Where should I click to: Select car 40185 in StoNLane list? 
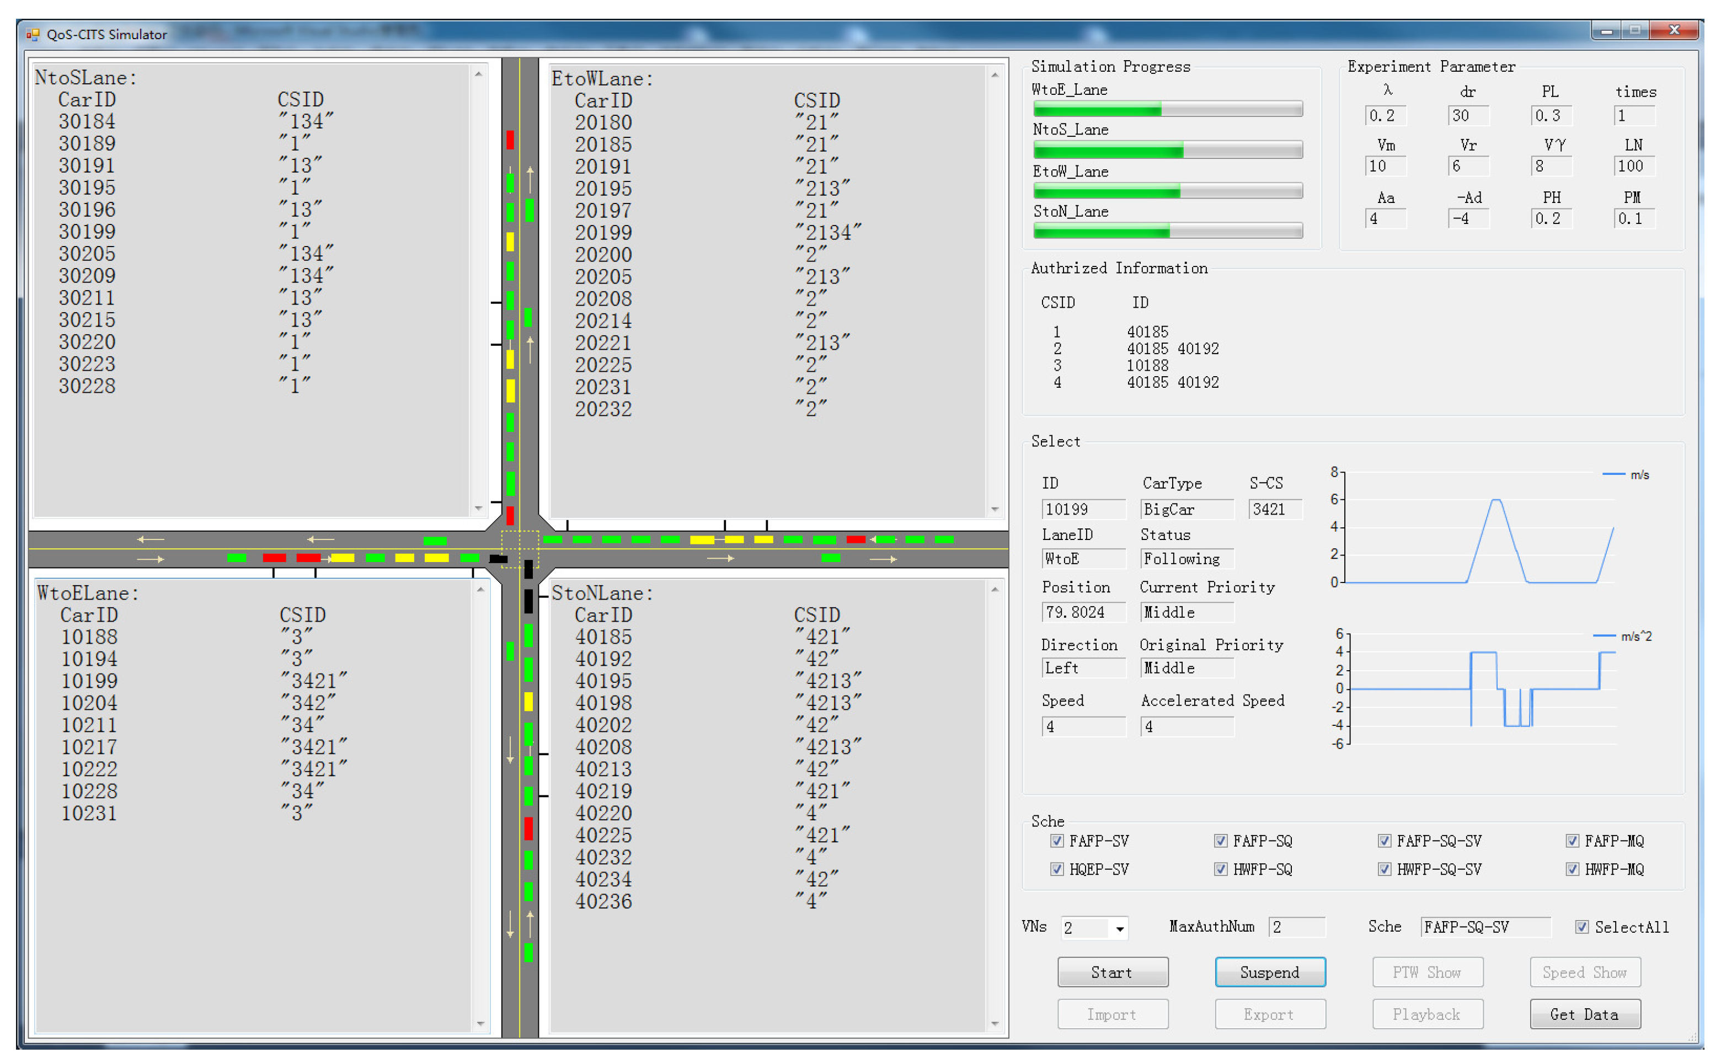603,637
